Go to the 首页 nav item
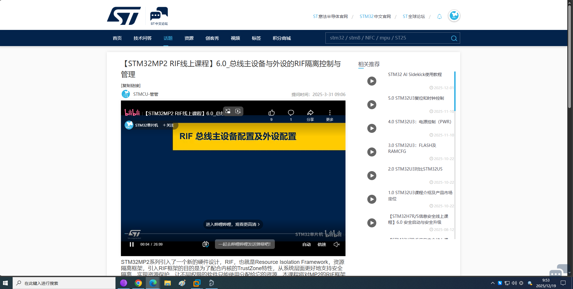This screenshot has width=573, height=289. tap(117, 38)
